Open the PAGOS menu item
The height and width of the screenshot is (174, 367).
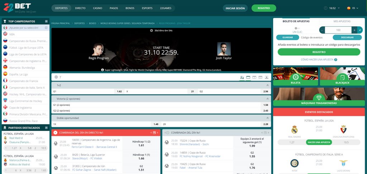(x=114, y=8)
